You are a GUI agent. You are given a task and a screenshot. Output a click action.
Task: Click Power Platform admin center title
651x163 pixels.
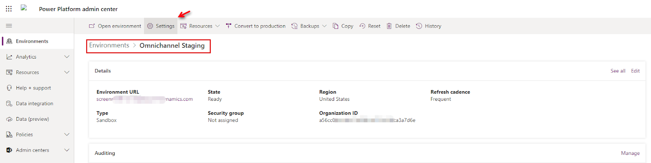click(78, 9)
